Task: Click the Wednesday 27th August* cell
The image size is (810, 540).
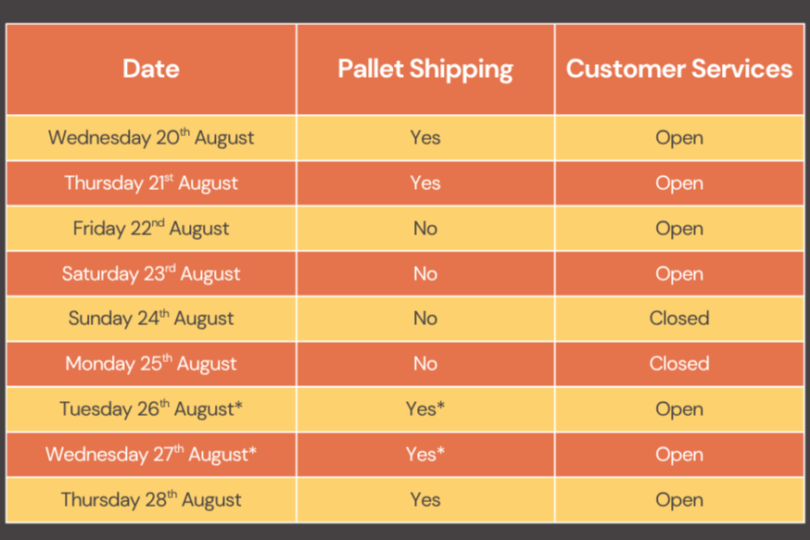Action: pyautogui.click(x=151, y=454)
